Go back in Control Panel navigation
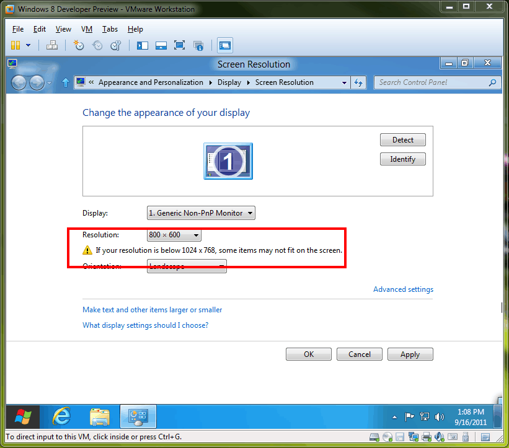509x448 pixels. click(x=19, y=82)
